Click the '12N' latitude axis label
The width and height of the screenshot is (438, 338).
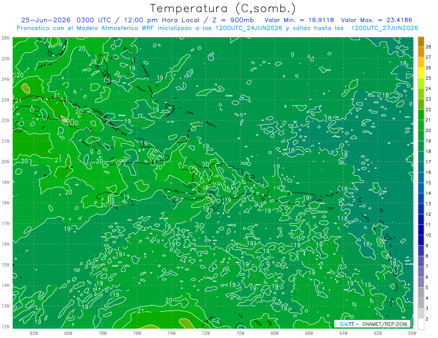click(5, 326)
